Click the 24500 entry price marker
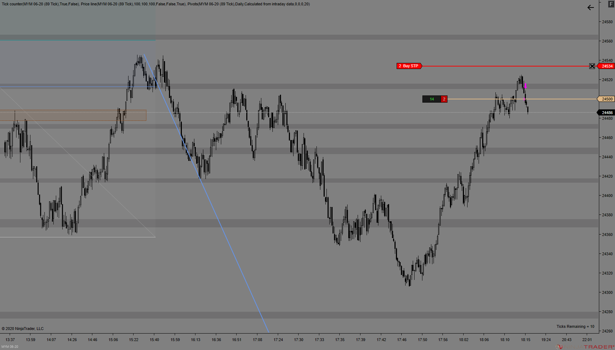This screenshot has width=615, height=350. [606, 99]
